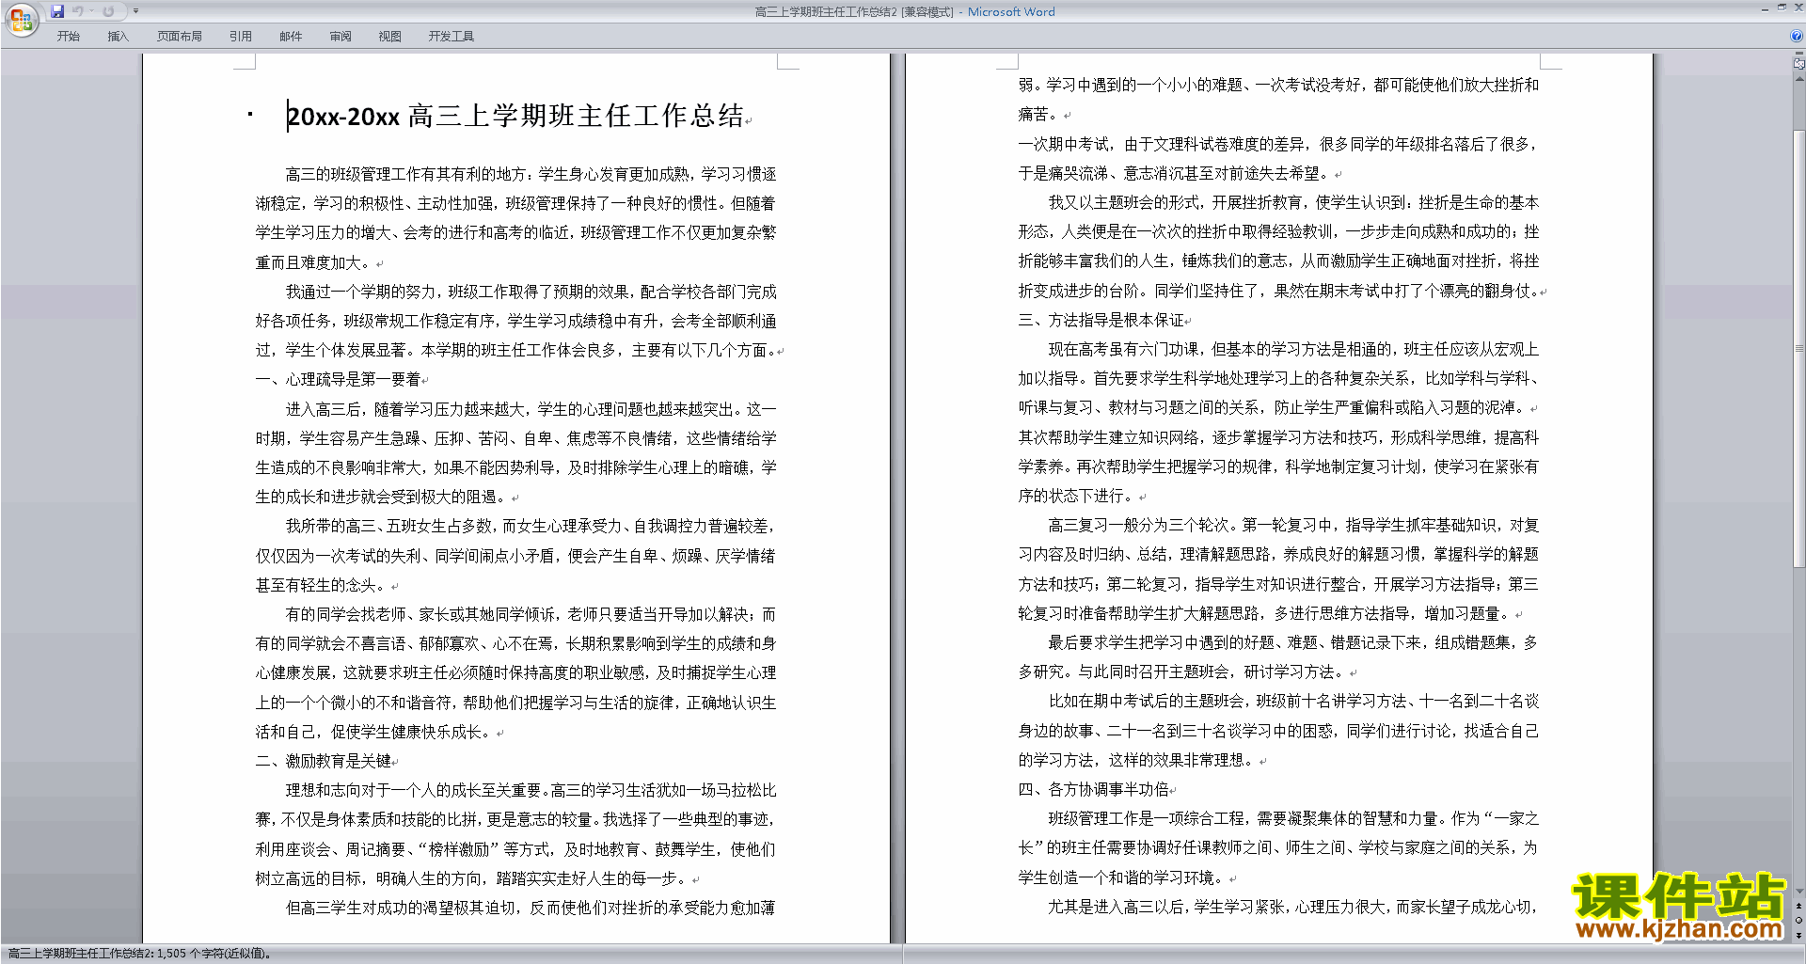Open the Office Button menu
Viewport: 1806px width, 964px height.
(x=21, y=20)
